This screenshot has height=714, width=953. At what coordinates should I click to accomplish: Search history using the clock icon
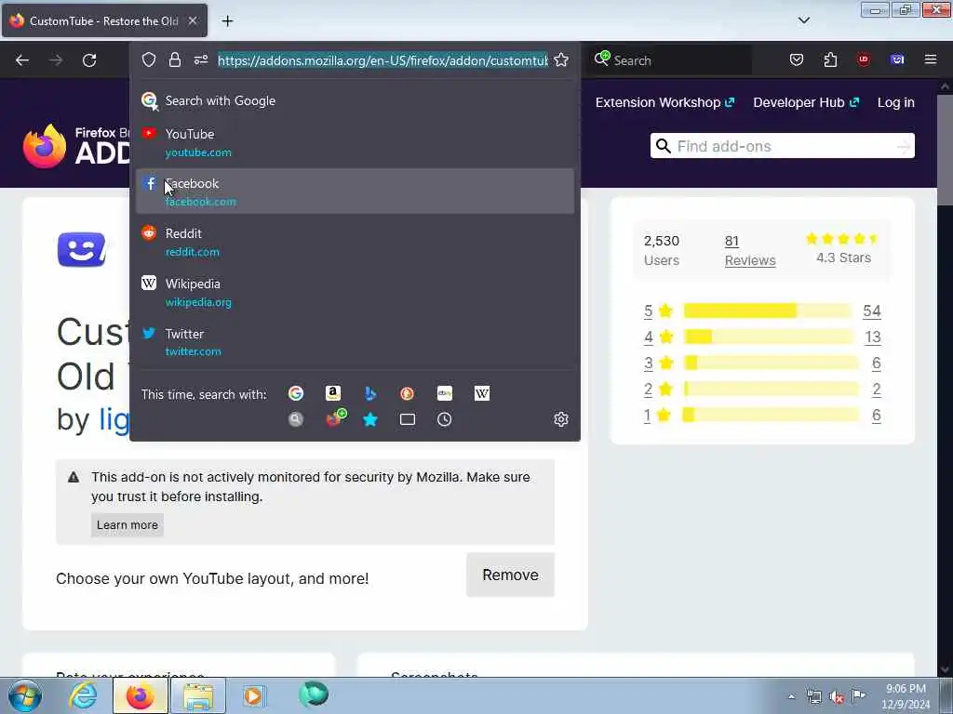(444, 419)
